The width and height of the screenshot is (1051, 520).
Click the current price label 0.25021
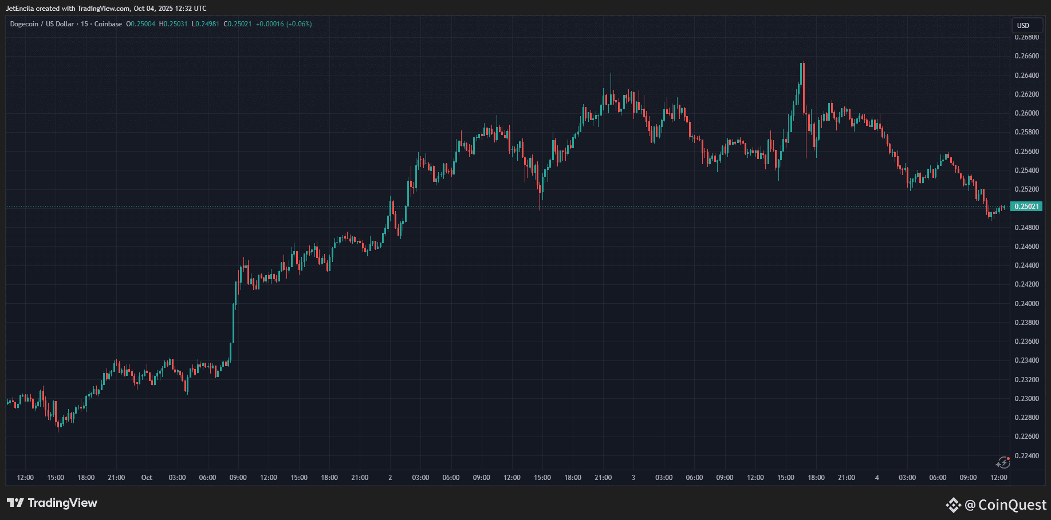[x=1026, y=207]
